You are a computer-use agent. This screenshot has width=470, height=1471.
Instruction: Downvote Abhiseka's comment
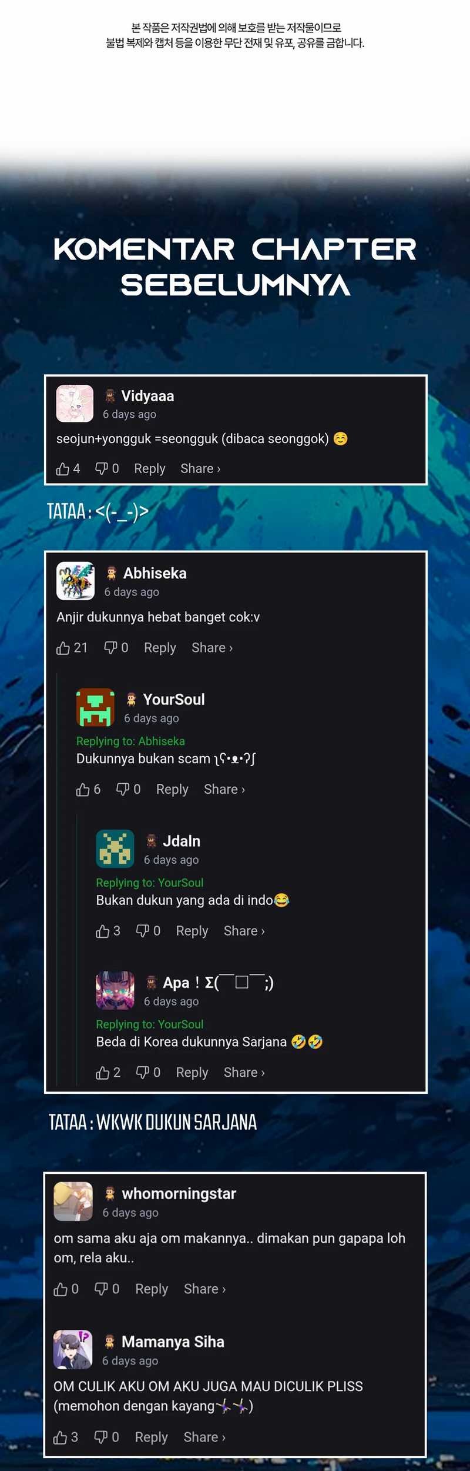coord(110,647)
